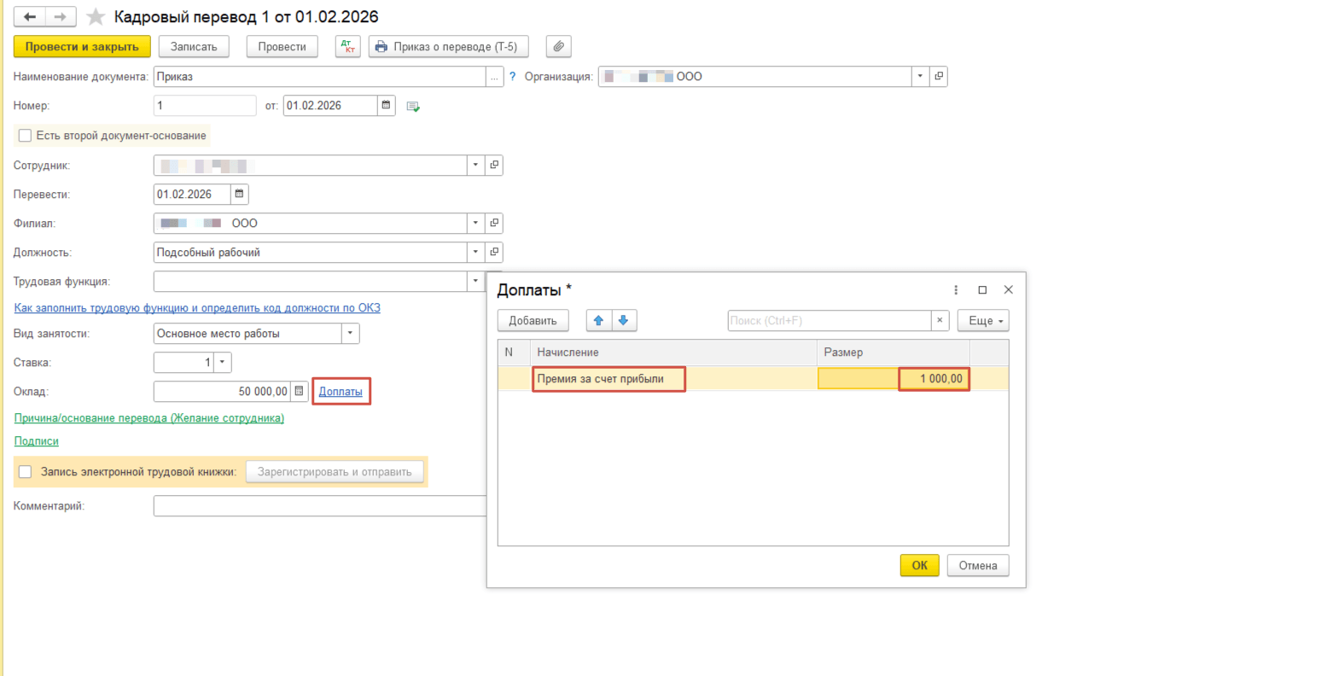Screen dimensions: 1339x676
Task: Click the Комментарий input field
Action: pyautogui.click(x=320, y=505)
